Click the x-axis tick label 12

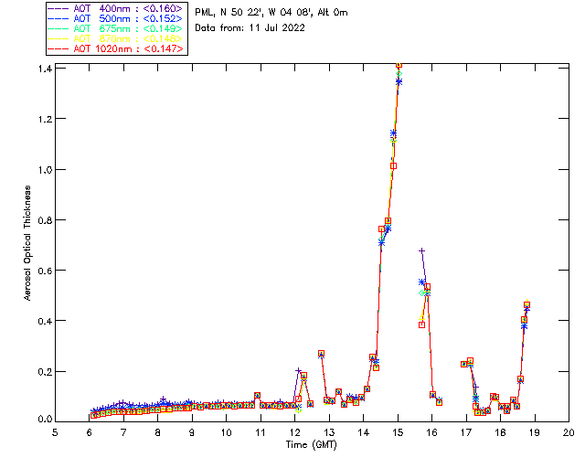coord(294,432)
